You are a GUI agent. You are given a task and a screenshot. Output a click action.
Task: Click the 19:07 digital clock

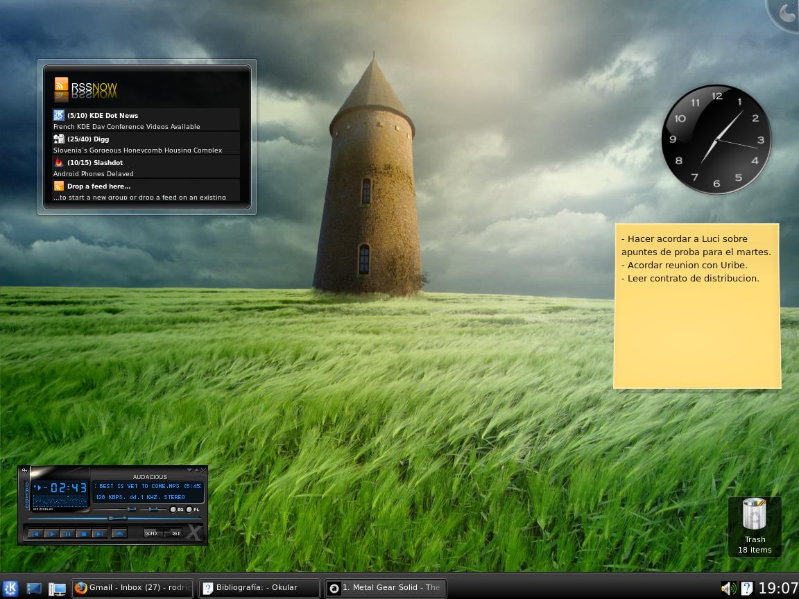pyautogui.click(x=778, y=589)
